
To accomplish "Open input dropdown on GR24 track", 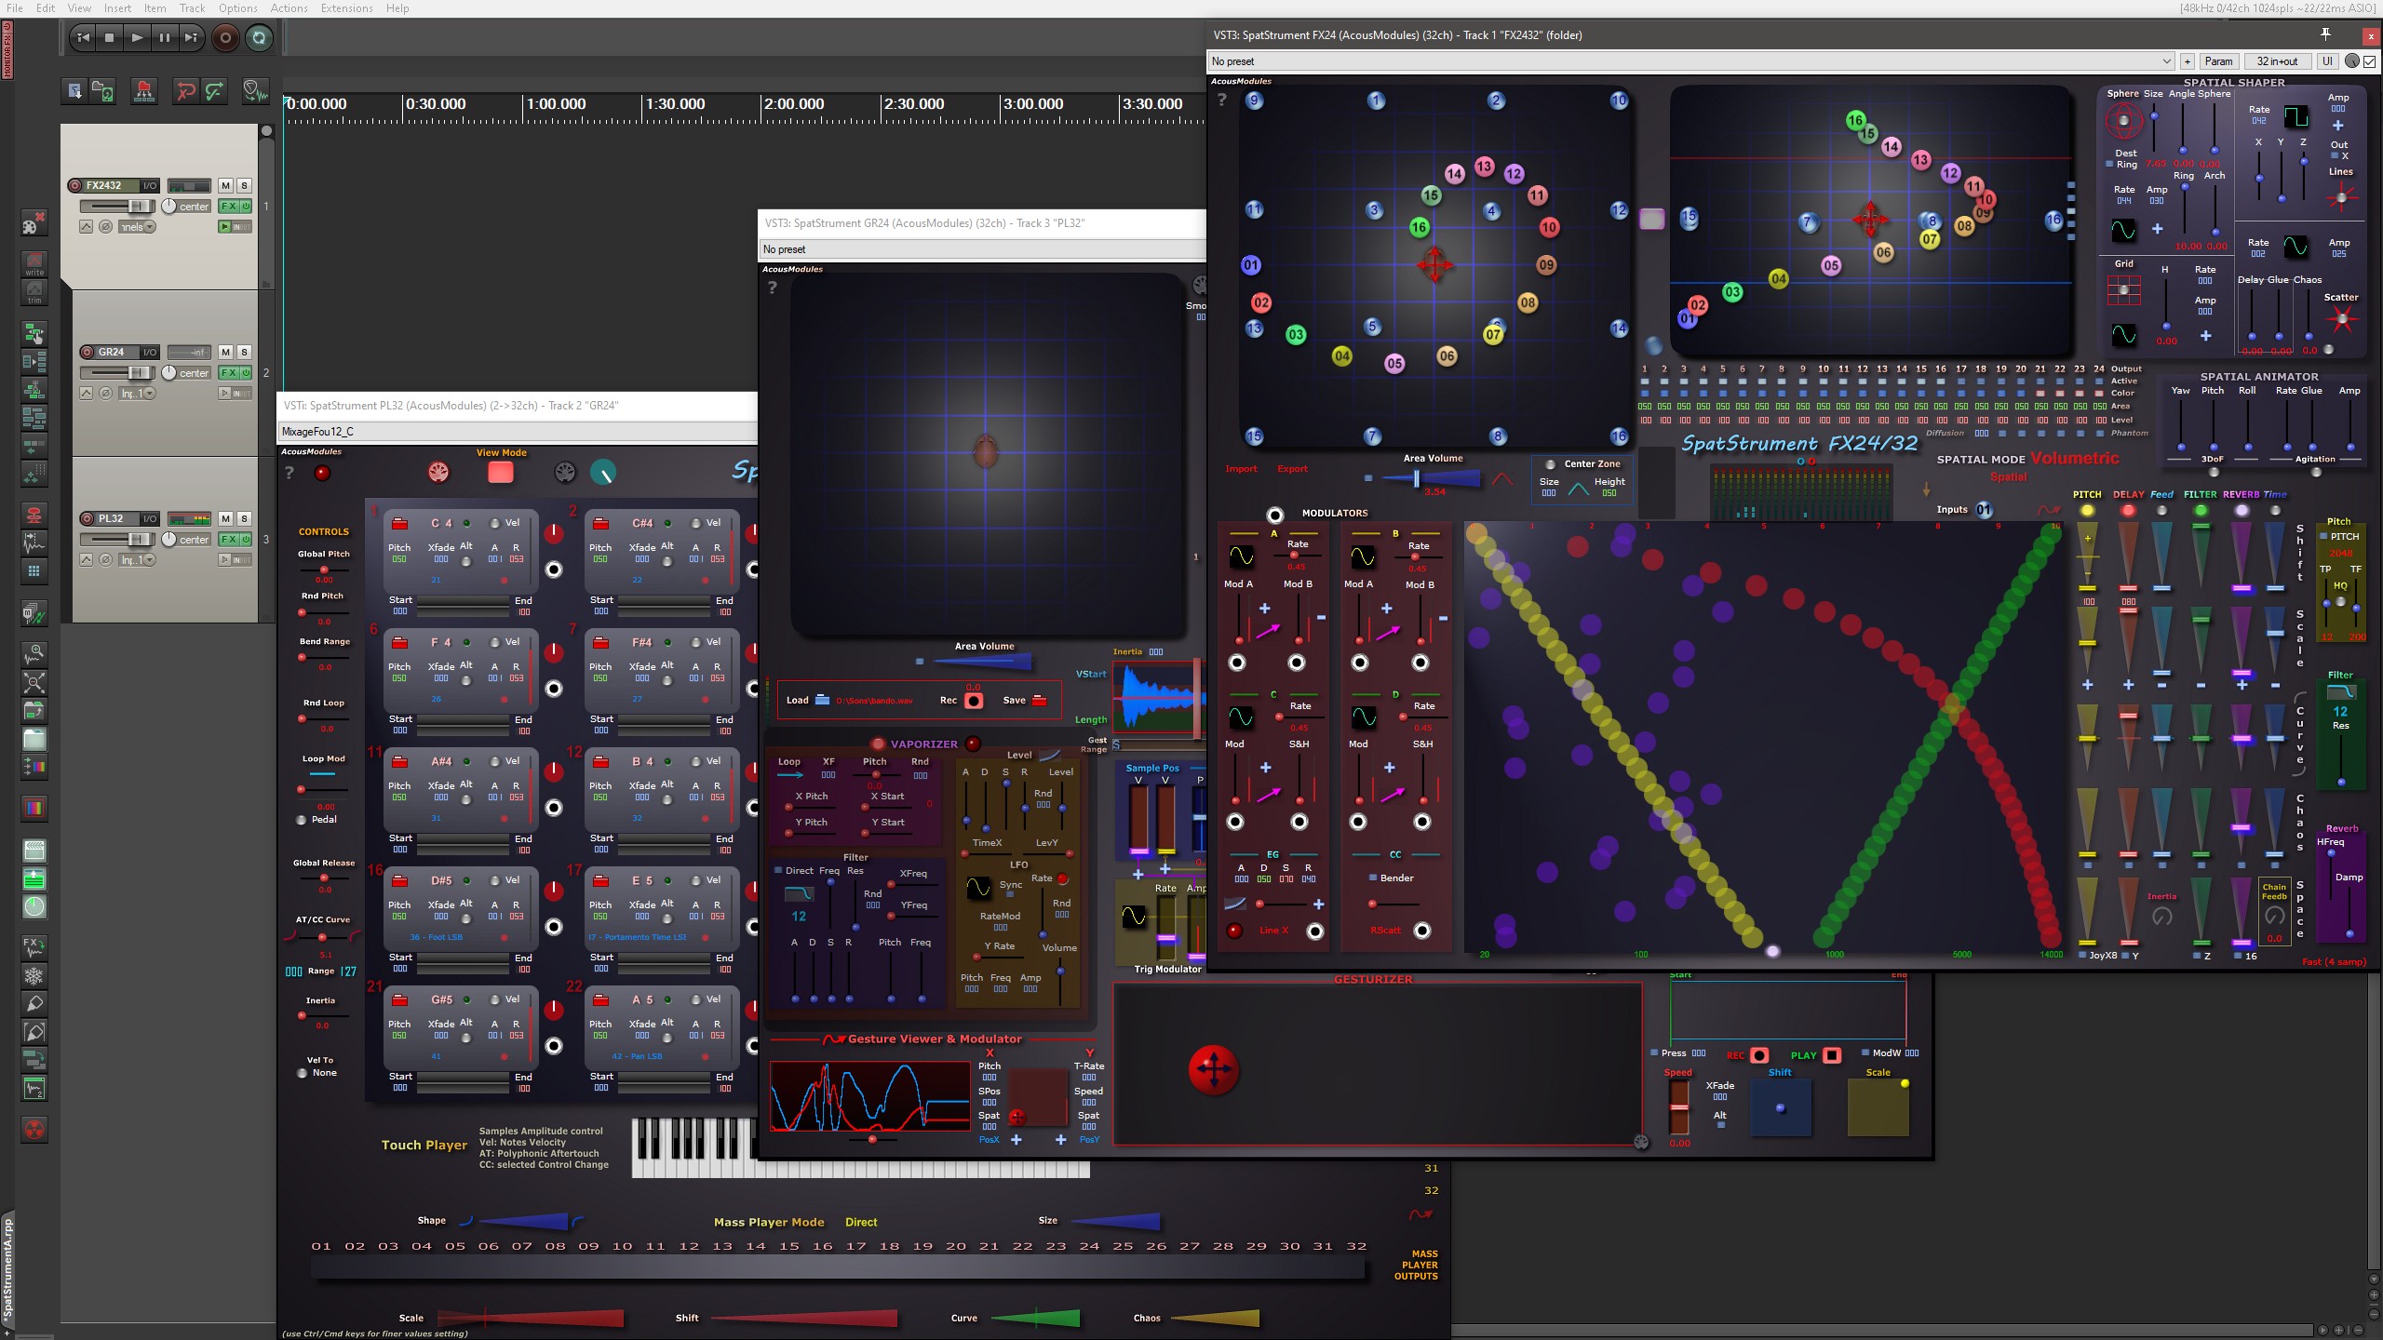I will click(137, 394).
